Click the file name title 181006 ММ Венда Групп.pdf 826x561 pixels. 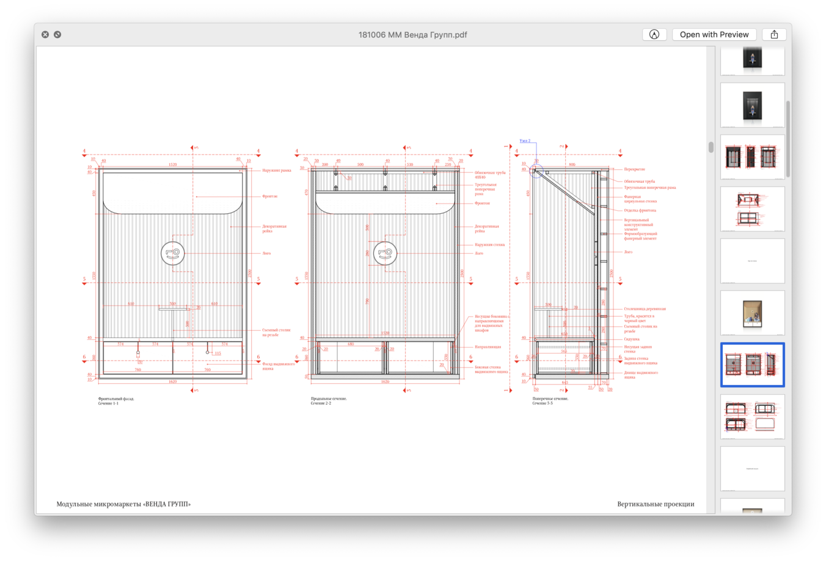click(412, 35)
